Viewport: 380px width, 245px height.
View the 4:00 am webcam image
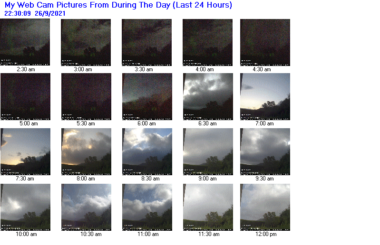pyautogui.click(x=207, y=42)
